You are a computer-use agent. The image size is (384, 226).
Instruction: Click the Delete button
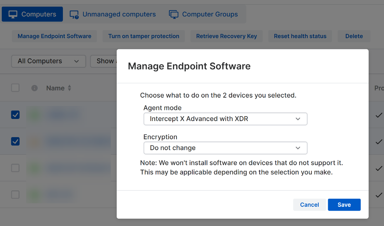click(354, 36)
